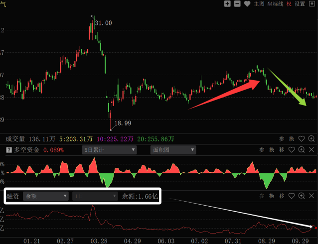Expand the 余额 dropdown in 融资 panel

click(x=46, y=196)
